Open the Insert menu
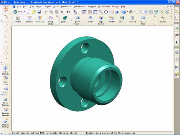The width and height of the screenshot is (180, 135). tap(39, 7)
